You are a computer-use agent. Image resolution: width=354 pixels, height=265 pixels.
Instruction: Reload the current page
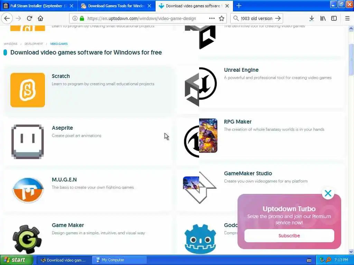30,18
